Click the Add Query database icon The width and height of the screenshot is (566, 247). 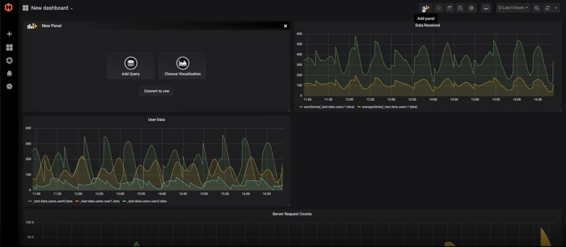point(131,63)
